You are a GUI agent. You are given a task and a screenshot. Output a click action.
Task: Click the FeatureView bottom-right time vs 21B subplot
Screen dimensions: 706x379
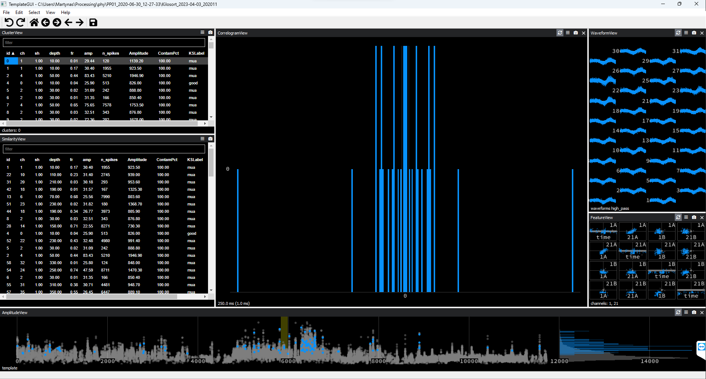(691, 290)
